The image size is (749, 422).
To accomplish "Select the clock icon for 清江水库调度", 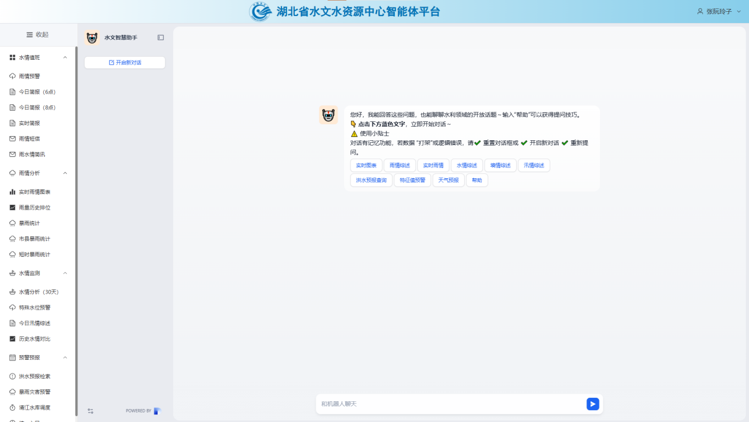I will (x=13, y=407).
